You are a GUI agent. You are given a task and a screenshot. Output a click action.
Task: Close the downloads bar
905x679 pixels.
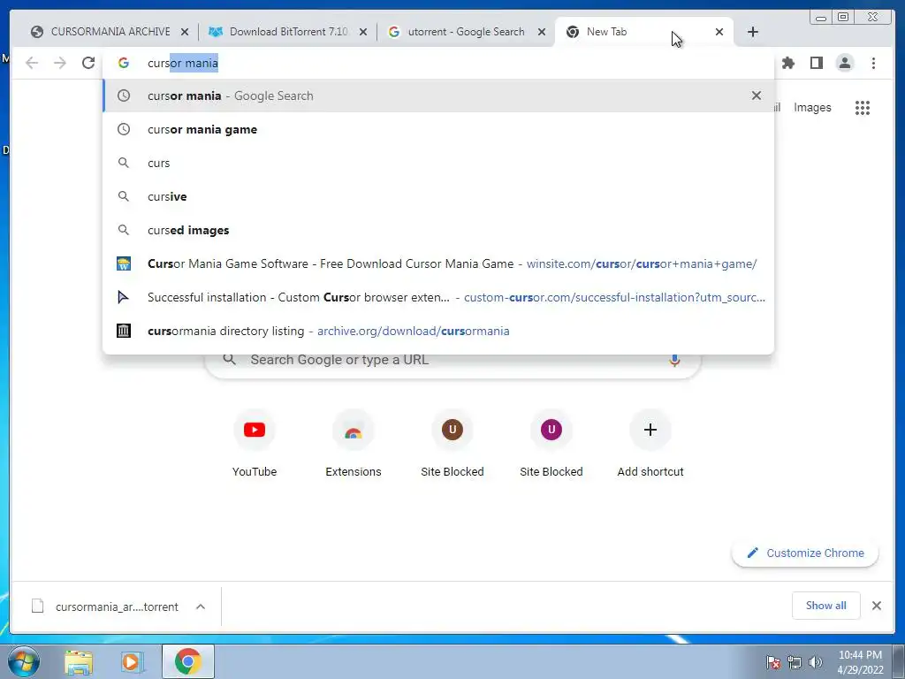(876, 606)
